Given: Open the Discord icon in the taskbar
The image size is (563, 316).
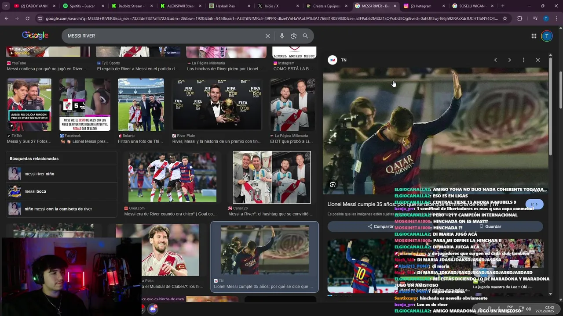Looking at the screenshot, I should coord(153,309).
